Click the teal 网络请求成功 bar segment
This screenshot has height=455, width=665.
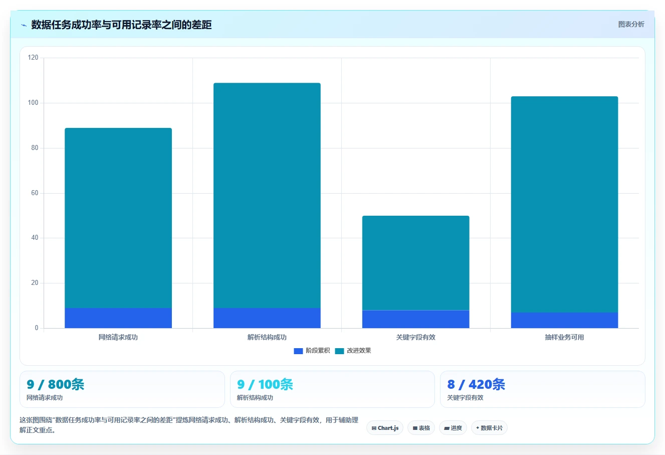[x=118, y=218]
